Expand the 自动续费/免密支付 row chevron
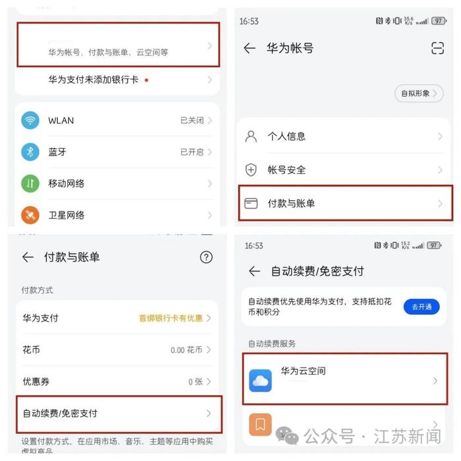The height and width of the screenshot is (461, 461). [x=209, y=414]
